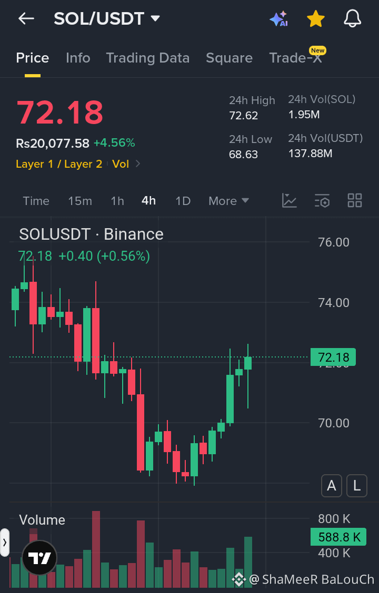Tap the 588.8 K volume axis label
This screenshot has width=379, height=593.
(x=338, y=537)
